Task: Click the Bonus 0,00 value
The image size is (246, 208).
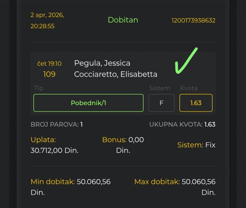Action: pos(136,140)
